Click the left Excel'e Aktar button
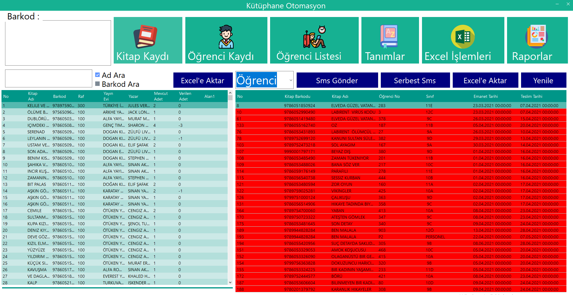The height and width of the screenshot is (295, 573). coord(203,80)
